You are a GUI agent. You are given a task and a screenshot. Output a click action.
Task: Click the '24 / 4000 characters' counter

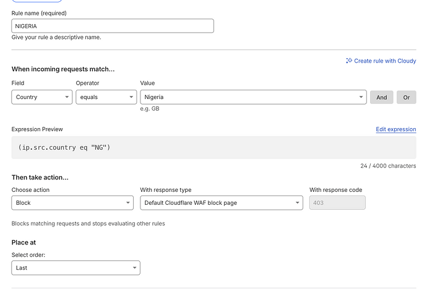click(x=388, y=166)
